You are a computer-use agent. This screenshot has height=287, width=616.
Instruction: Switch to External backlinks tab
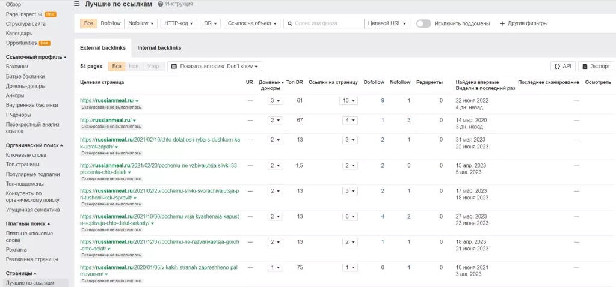(x=103, y=48)
